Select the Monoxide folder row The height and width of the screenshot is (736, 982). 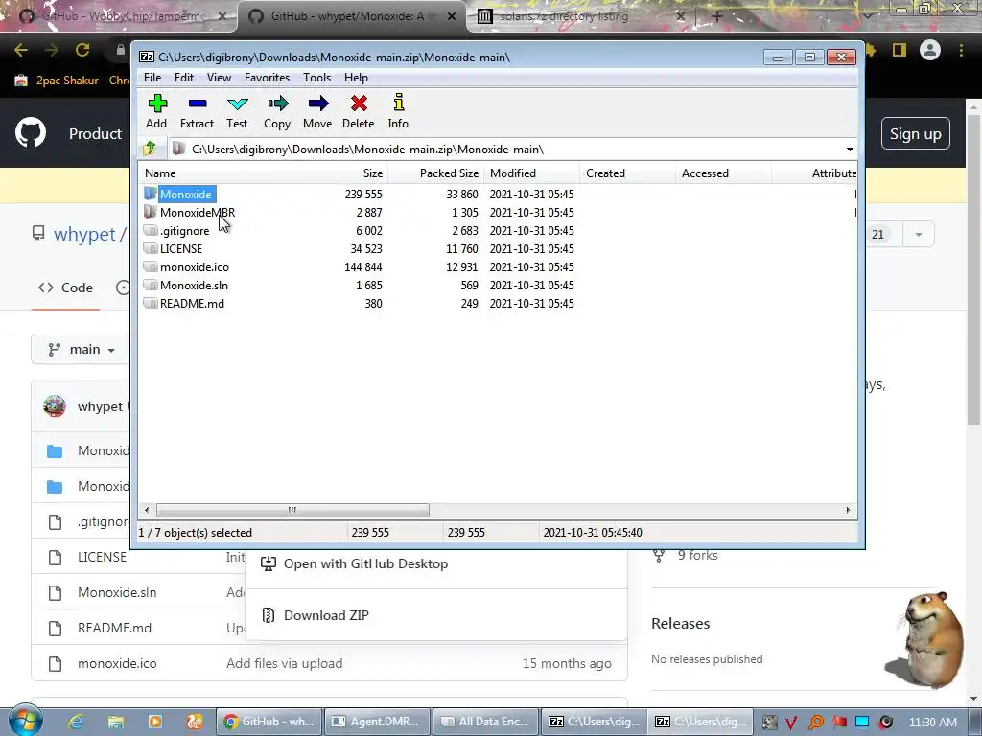pos(186,194)
